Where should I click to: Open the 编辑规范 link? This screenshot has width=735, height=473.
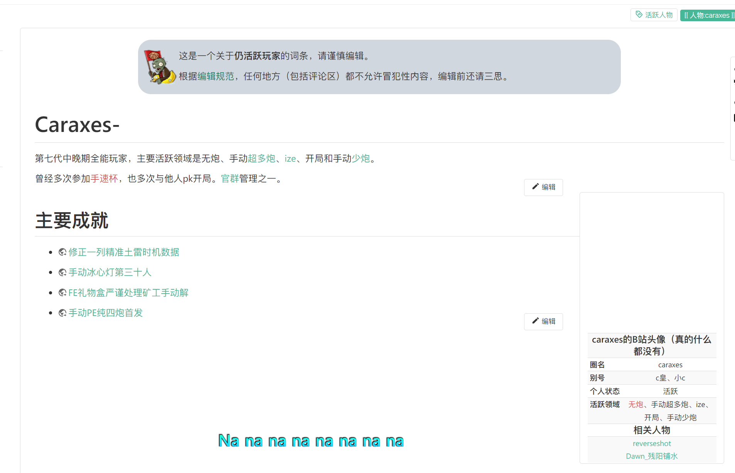[216, 76]
